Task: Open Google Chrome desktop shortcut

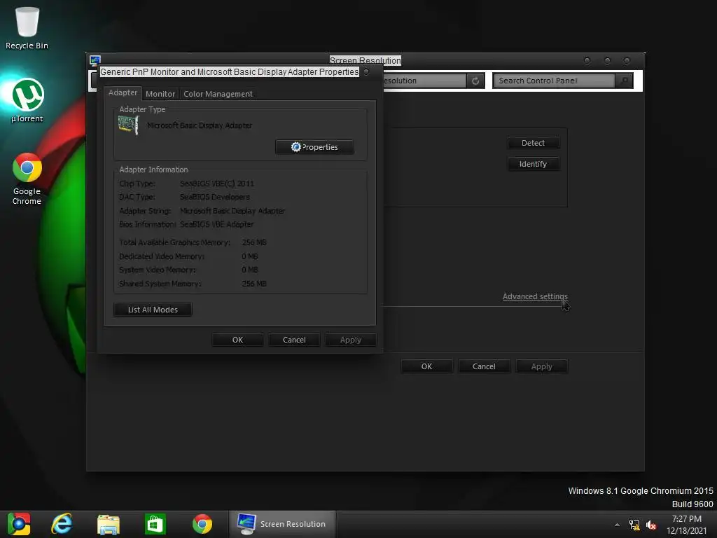Action: 27,179
